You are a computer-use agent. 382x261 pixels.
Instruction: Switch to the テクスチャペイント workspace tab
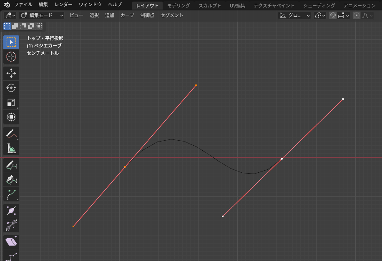point(274,5)
